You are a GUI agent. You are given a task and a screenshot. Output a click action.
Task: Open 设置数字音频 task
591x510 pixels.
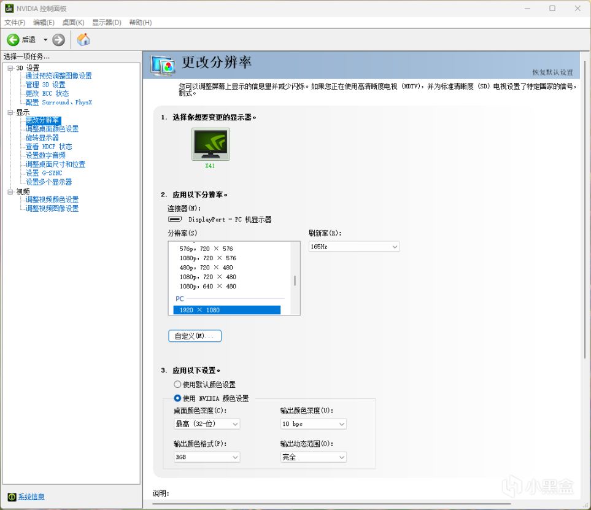pos(45,155)
